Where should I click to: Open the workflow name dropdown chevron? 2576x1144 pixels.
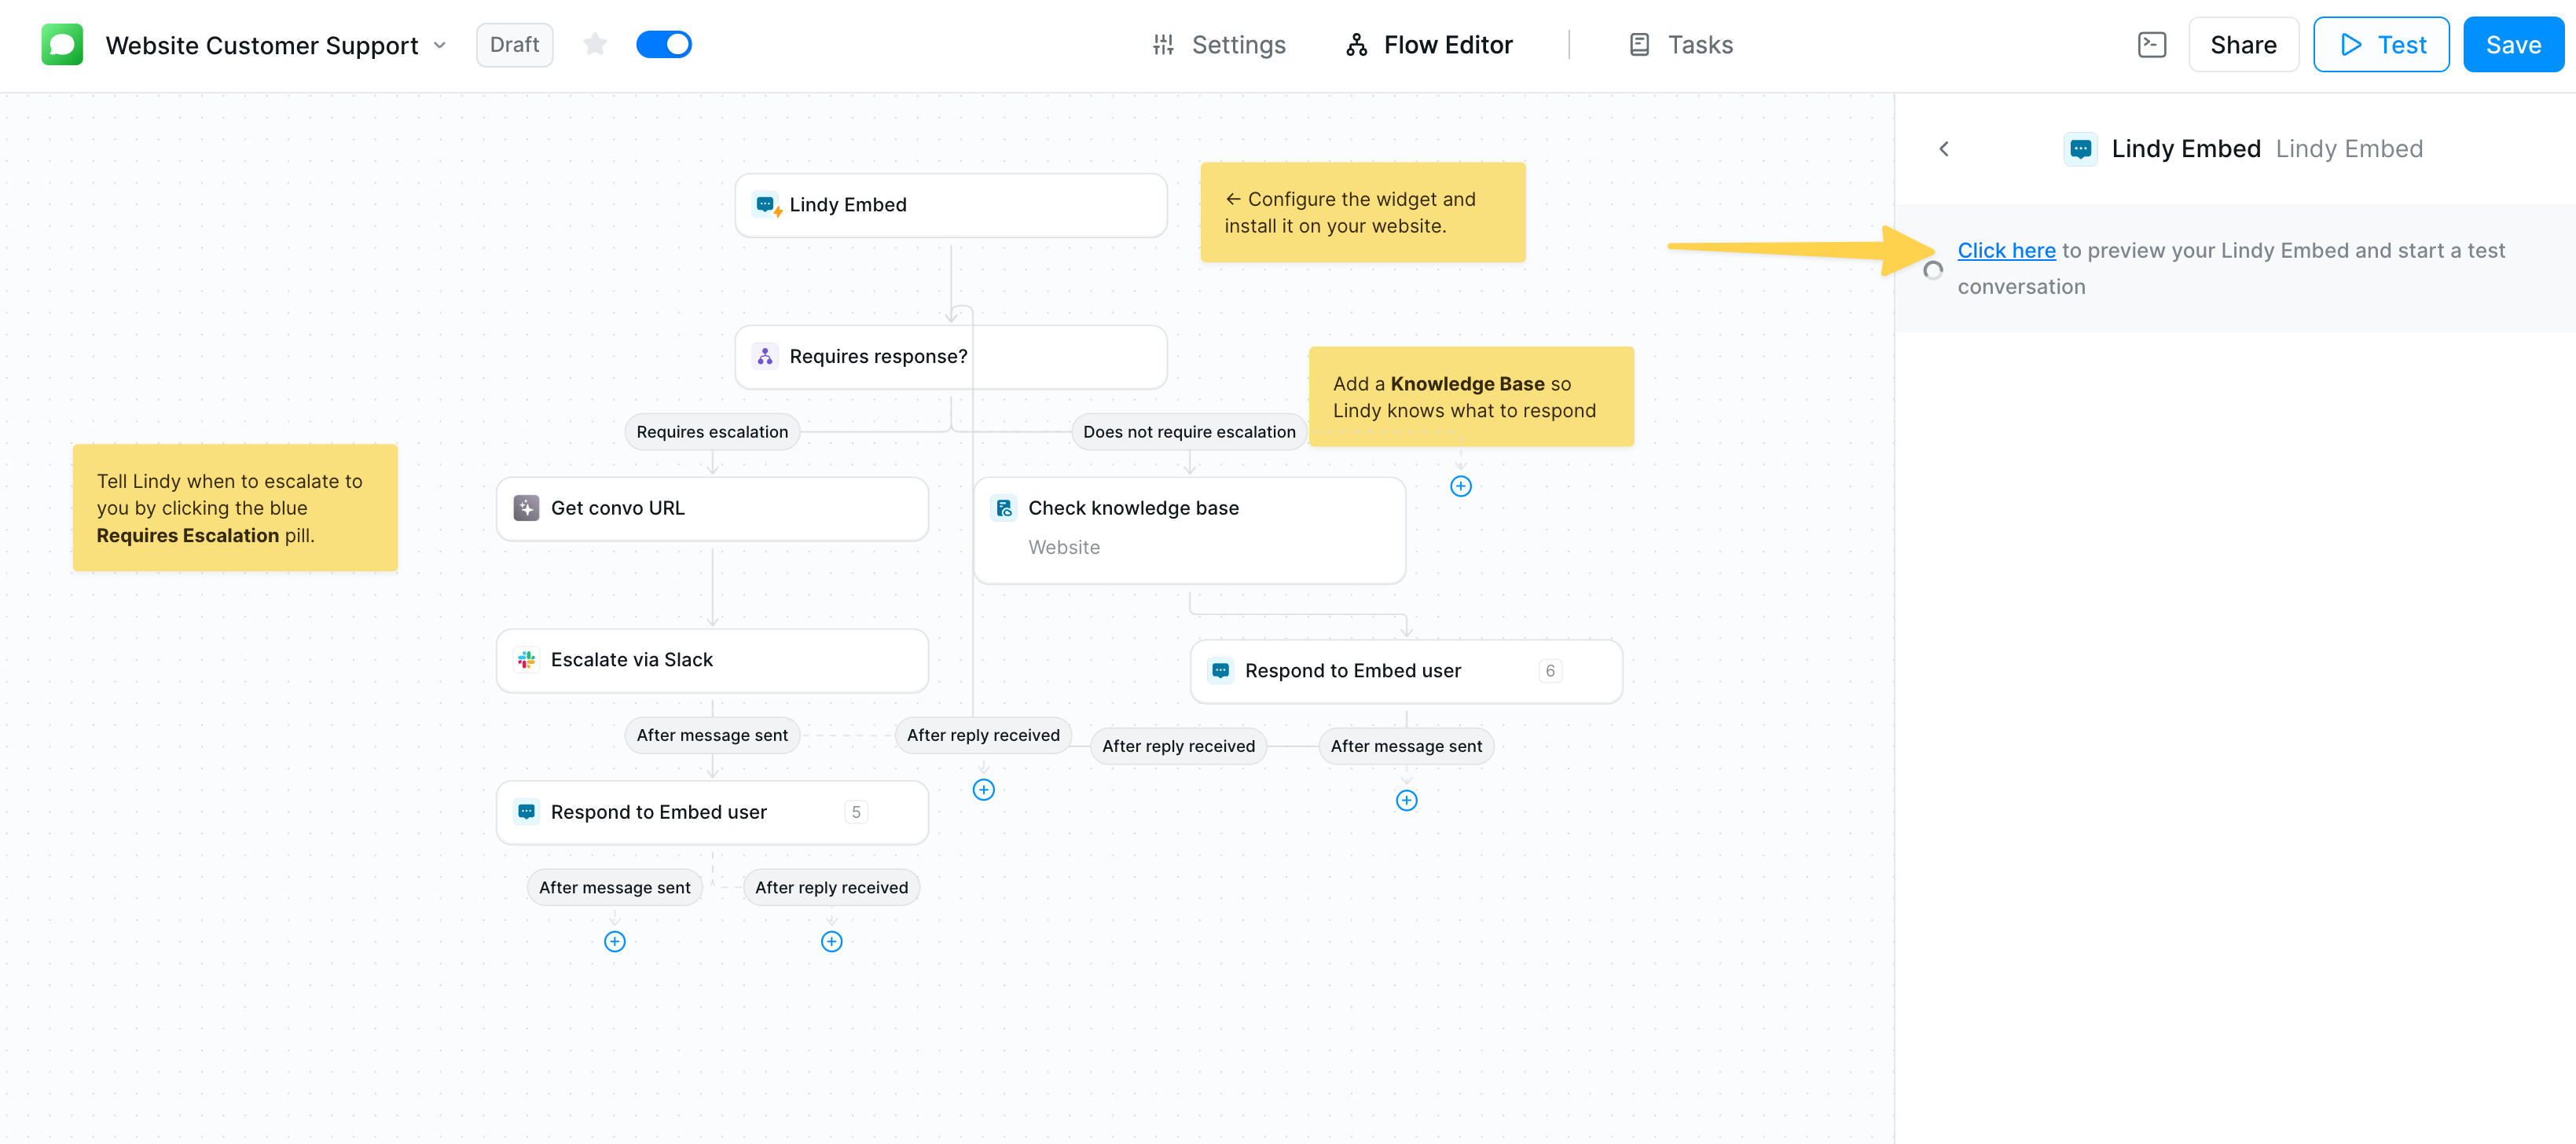coord(440,45)
